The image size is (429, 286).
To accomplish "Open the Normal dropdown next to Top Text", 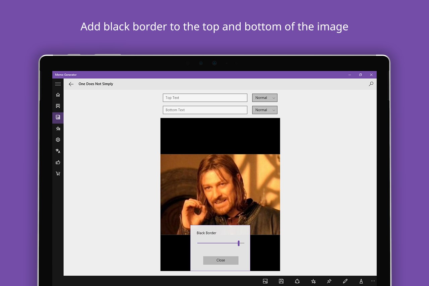I will 264,97.
